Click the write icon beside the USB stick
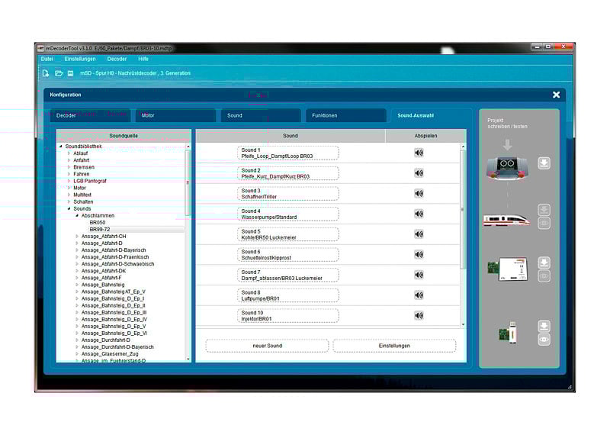The width and height of the screenshot is (610, 435). click(x=544, y=327)
